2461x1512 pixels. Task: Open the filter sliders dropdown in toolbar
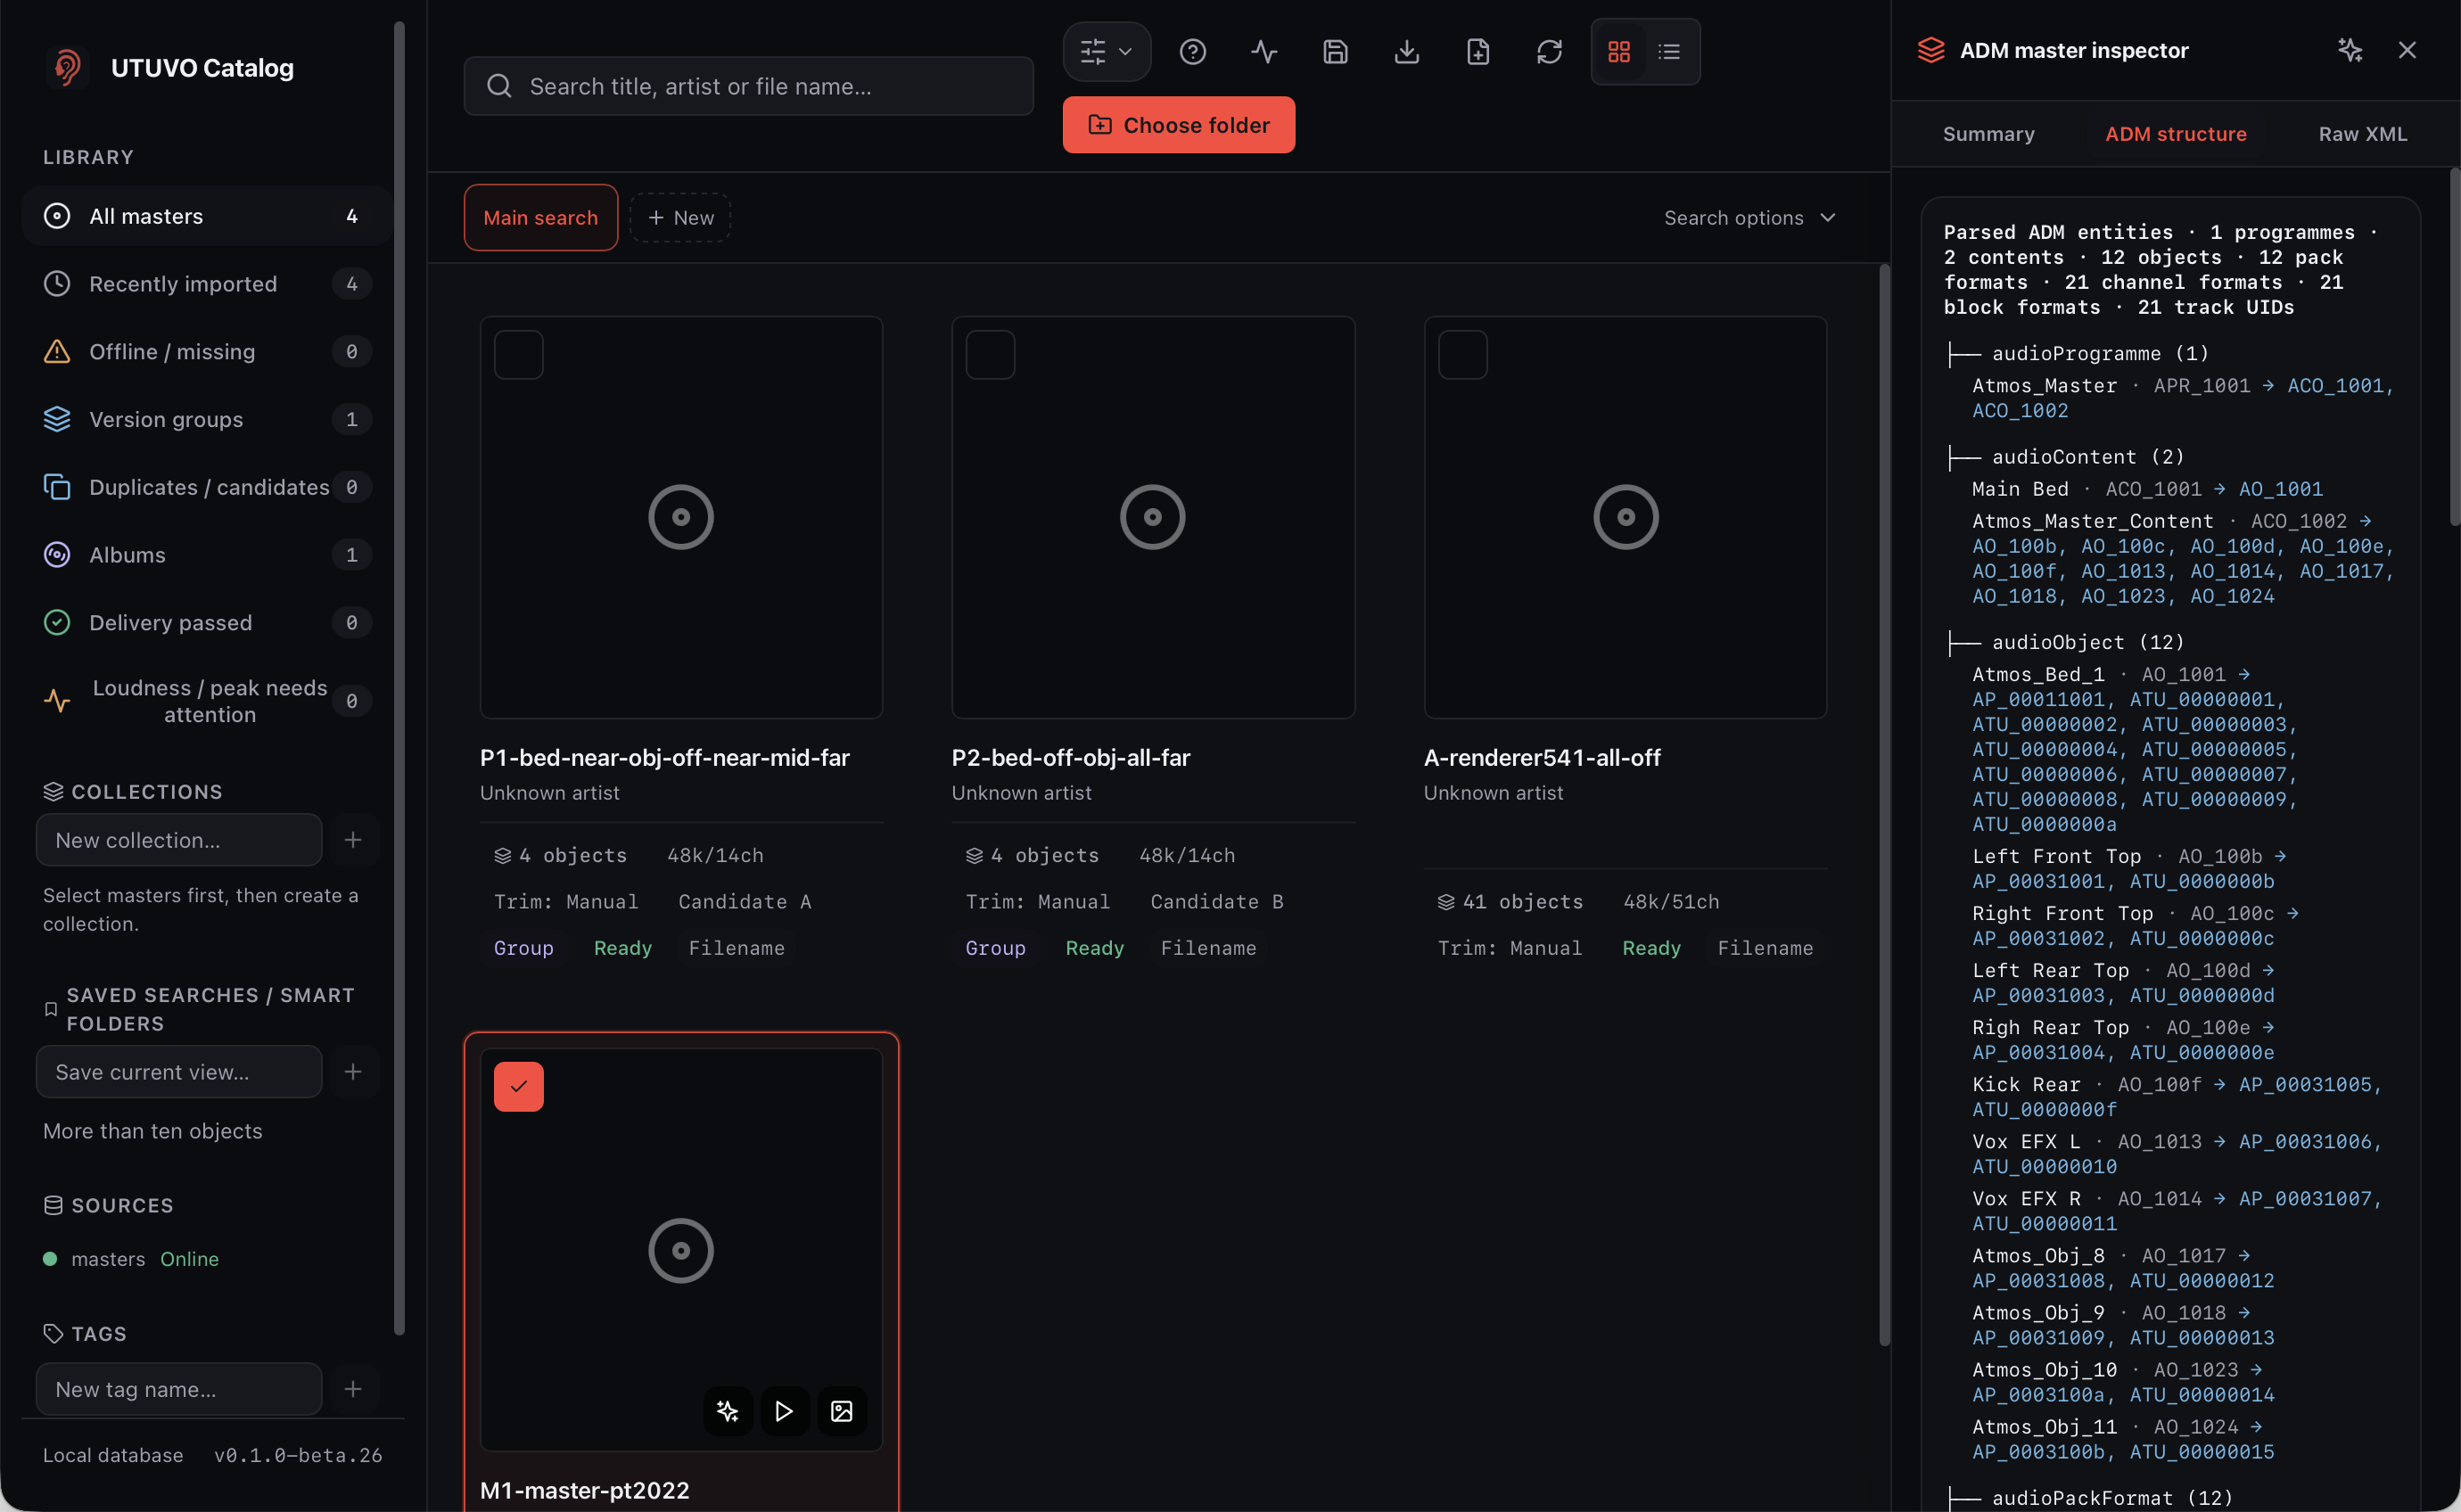point(1106,52)
